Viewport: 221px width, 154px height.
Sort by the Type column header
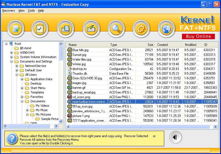121,45
